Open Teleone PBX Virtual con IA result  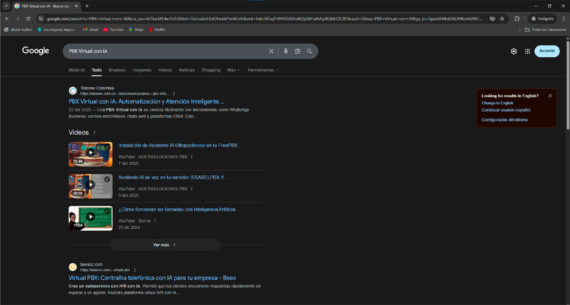click(146, 102)
